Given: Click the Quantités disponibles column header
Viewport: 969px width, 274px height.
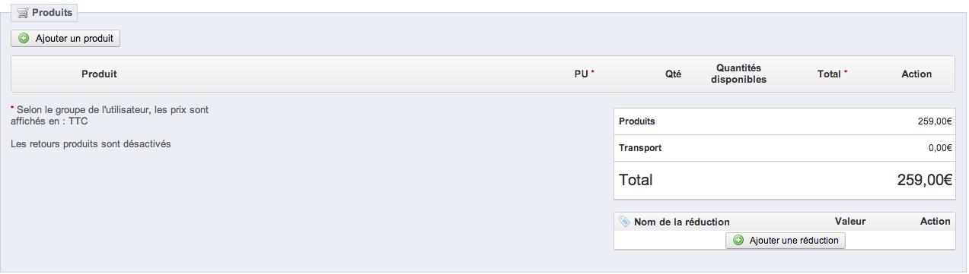Looking at the screenshot, I should pos(738,74).
